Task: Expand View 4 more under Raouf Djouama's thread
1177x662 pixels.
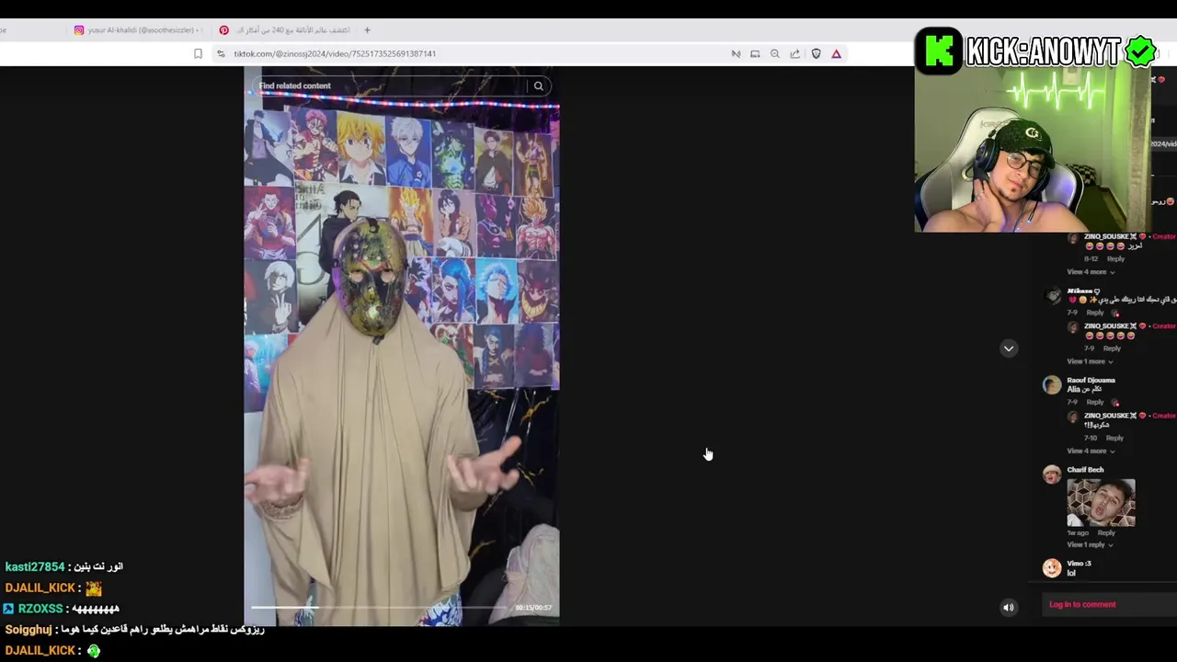Action: 1091,451
